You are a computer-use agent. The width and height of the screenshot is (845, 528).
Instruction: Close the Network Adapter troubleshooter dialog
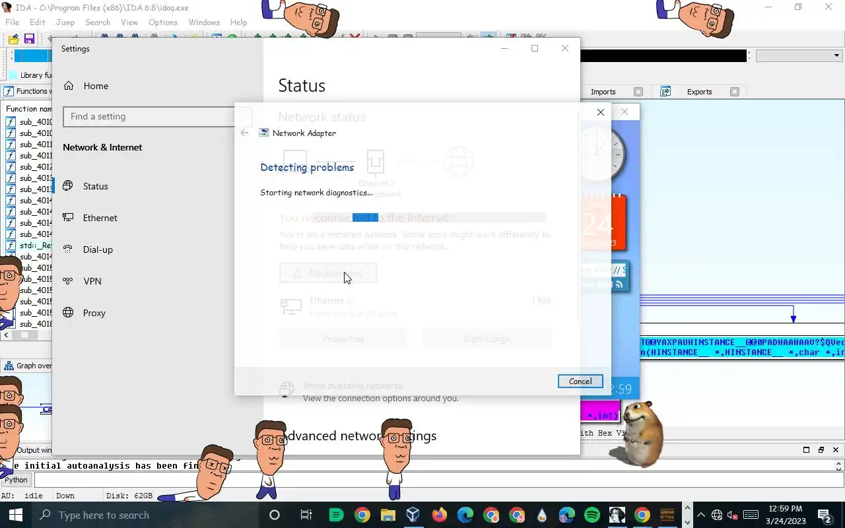click(600, 112)
